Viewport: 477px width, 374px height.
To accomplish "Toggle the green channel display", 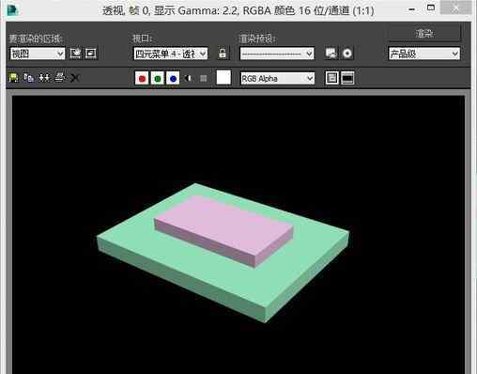I will pos(158,78).
